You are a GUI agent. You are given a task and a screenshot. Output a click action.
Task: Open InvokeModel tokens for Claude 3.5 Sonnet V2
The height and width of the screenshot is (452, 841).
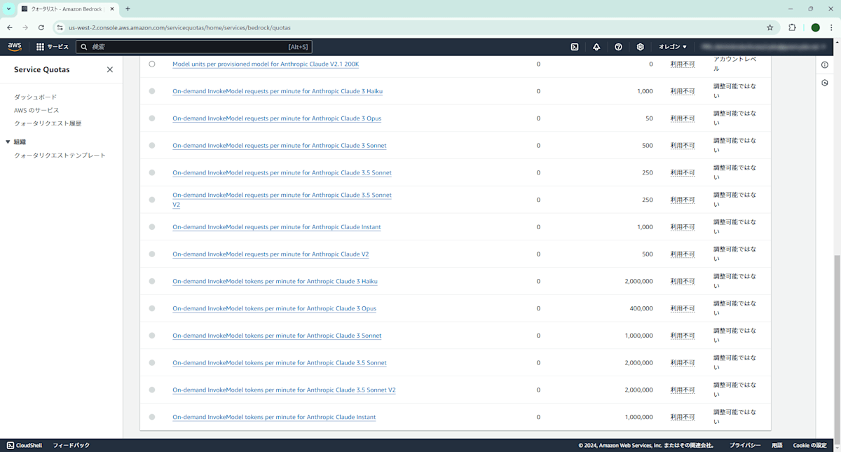pos(284,390)
